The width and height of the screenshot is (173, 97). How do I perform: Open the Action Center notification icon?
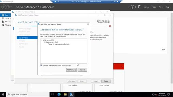169,95
